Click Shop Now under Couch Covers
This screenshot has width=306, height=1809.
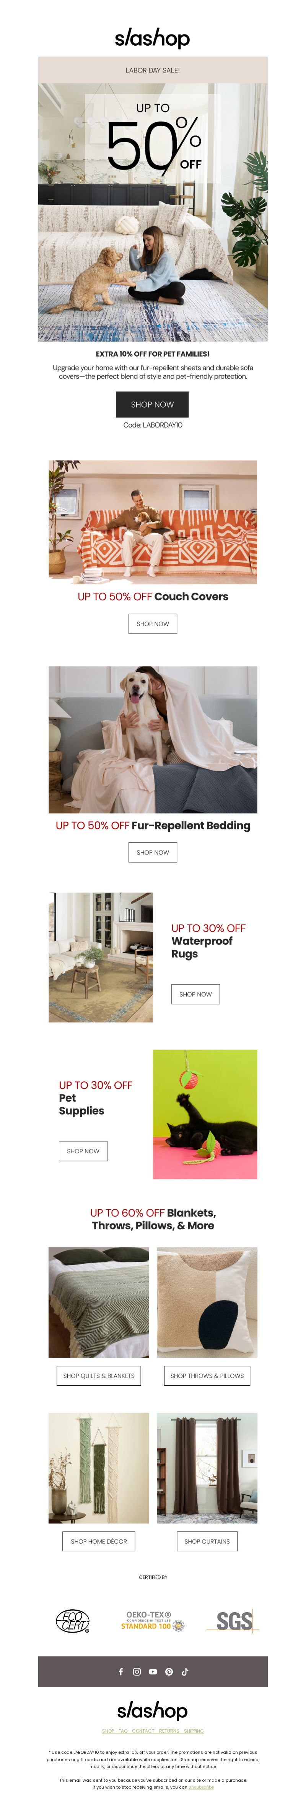click(x=153, y=623)
